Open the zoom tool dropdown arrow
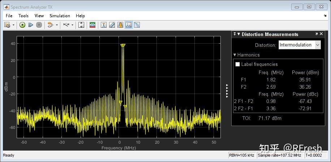 click(72, 25)
